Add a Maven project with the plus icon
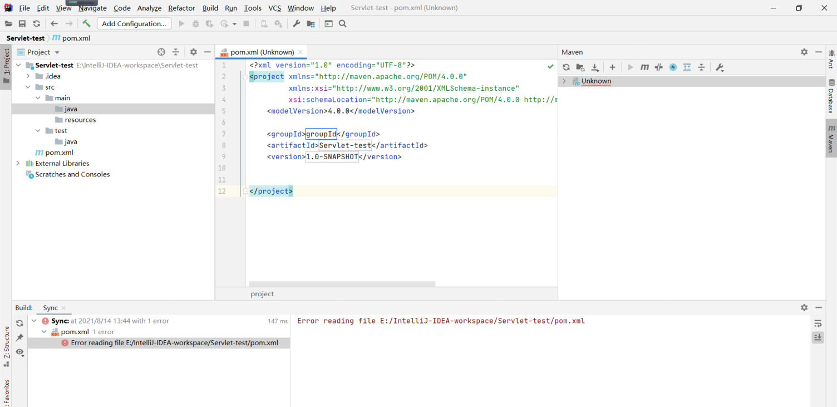The height and width of the screenshot is (407, 837). coord(612,67)
